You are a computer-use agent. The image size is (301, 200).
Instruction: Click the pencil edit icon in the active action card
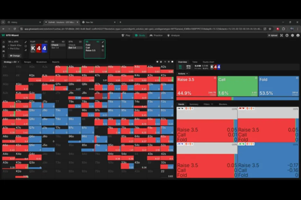[103, 42]
